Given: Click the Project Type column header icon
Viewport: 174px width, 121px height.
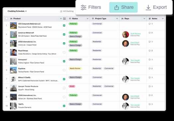Looking at the screenshot, I should pos(93,18).
